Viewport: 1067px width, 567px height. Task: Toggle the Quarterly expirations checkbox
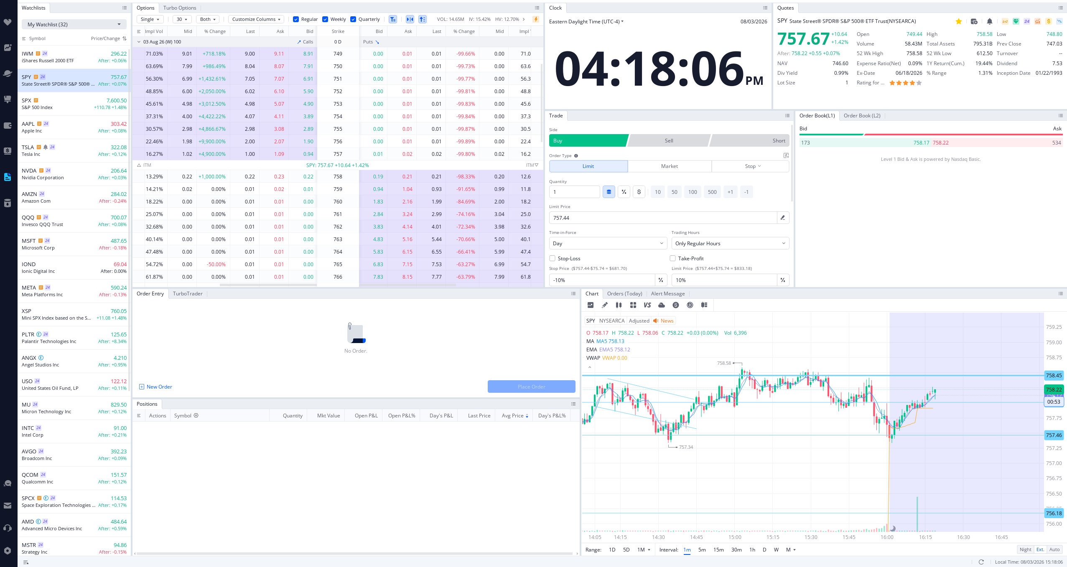[x=353, y=19]
